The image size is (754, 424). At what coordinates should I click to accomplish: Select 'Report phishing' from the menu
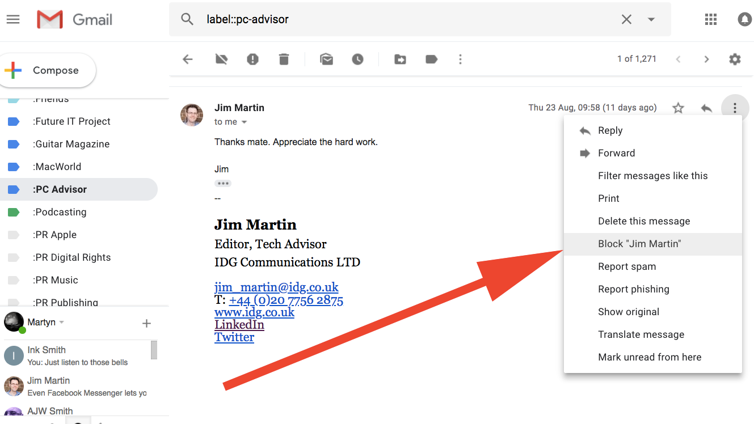pos(634,289)
